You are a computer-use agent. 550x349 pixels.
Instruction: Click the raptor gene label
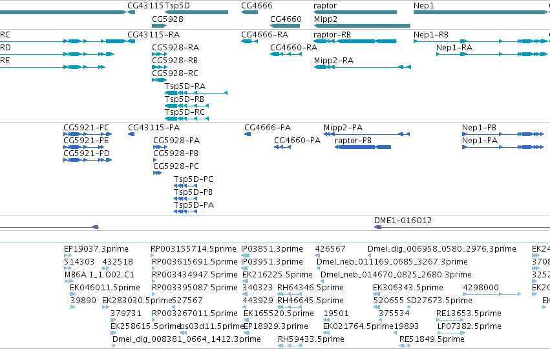click(x=325, y=6)
